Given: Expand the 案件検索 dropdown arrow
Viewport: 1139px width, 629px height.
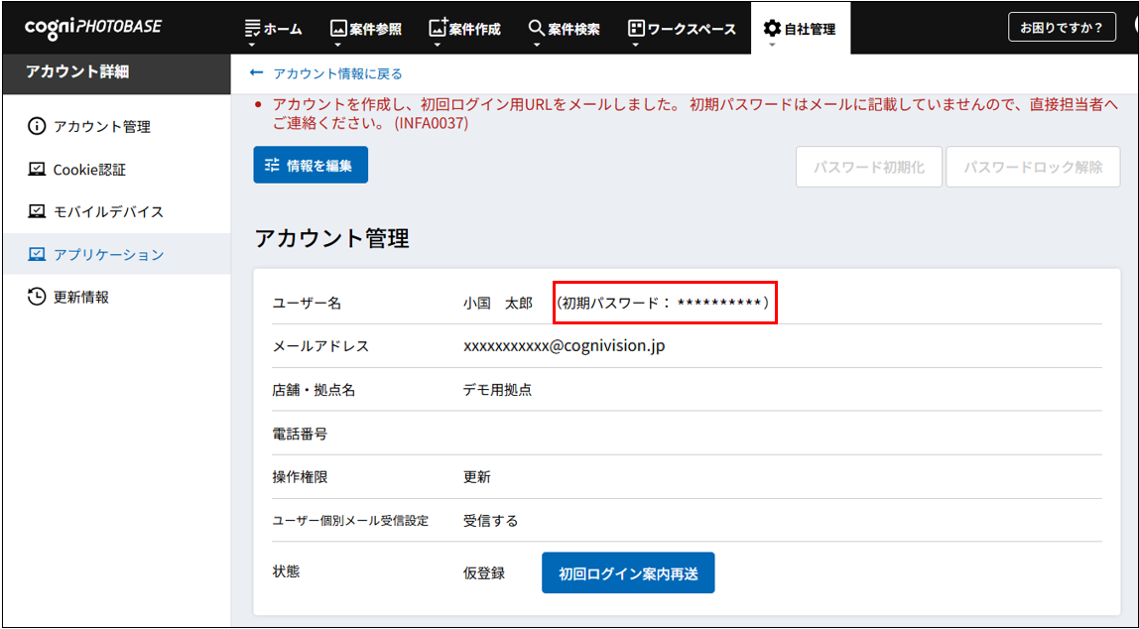Looking at the screenshot, I should click(536, 45).
